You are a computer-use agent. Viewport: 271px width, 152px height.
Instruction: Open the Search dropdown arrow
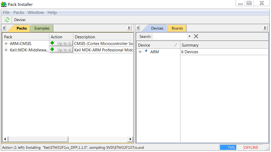click(x=189, y=36)
